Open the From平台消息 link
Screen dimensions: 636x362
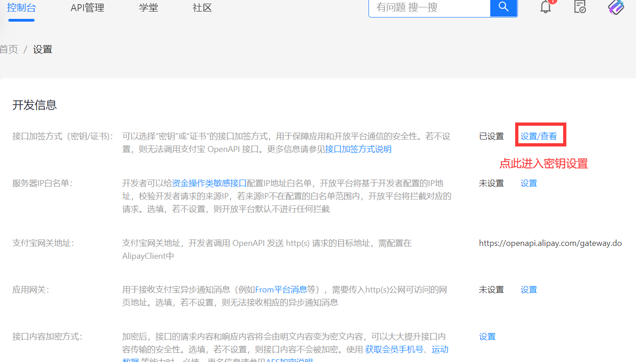281,290
